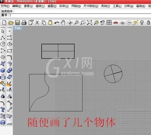
Task: Click the Zoom Extents icon
Action: pyautogui.click(x=89, y=23)
